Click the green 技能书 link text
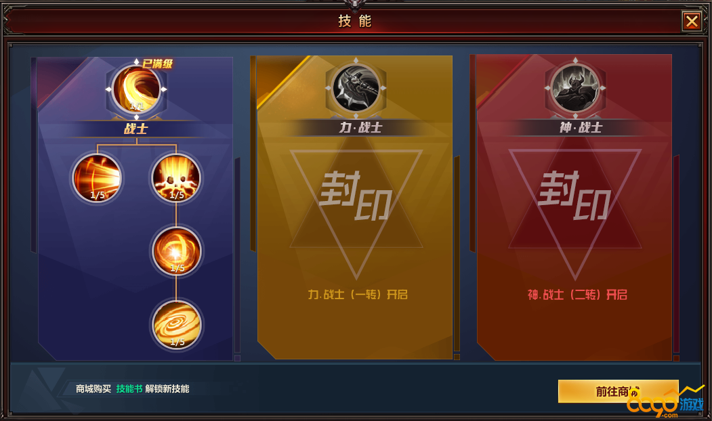The image size is (712, 421). 129,389
